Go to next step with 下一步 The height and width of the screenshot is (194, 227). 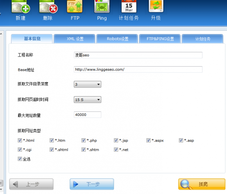pyautogui.click(x=92, y=184)
